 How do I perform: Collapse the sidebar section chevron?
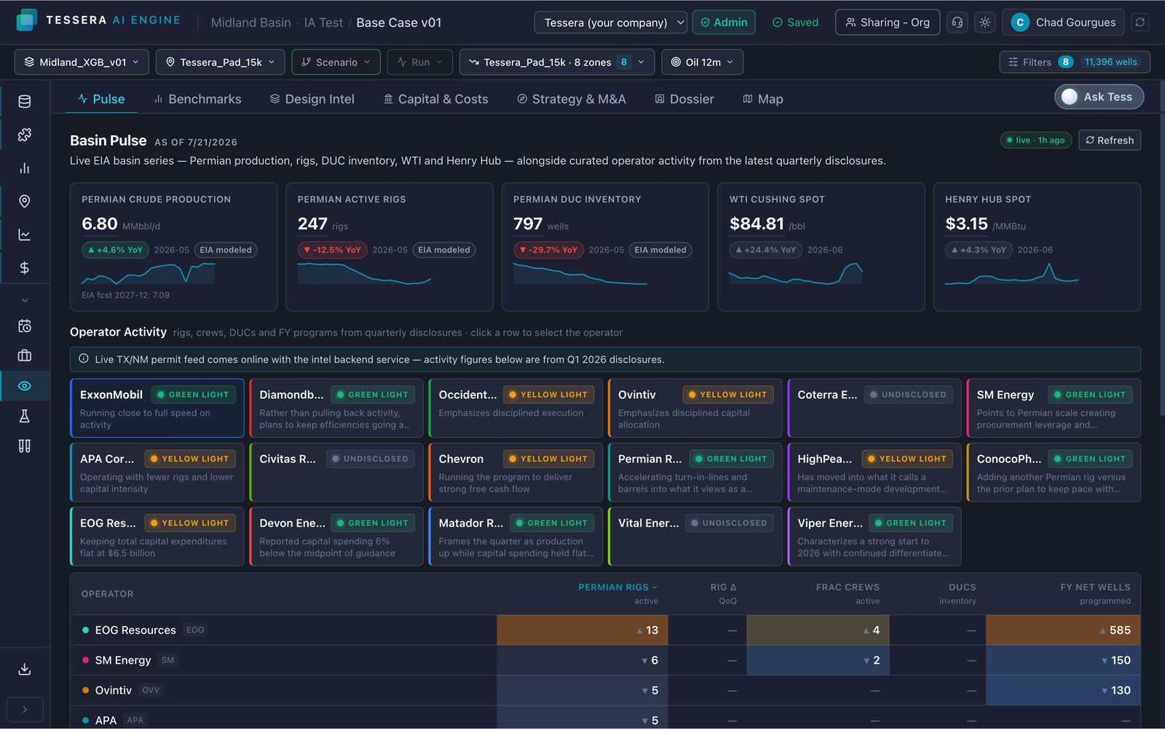pyautogui.click(x=25, y=300)
